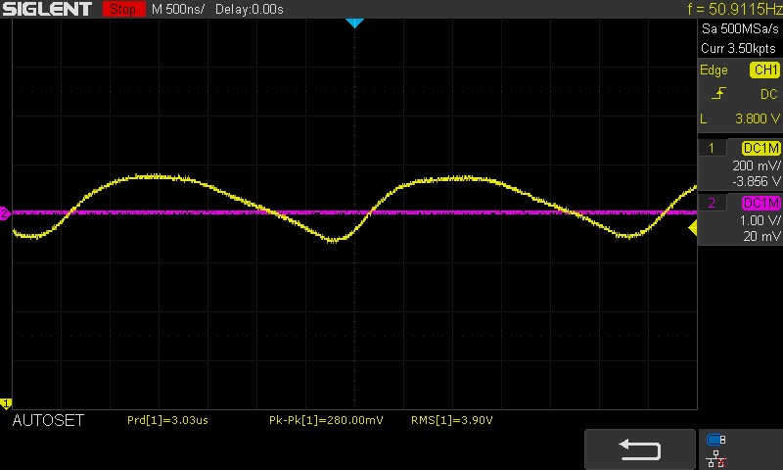The height and width of the screenshot is (470, 783).
Task: Click channel 1 offset -3.856 V value
Action: (x=756, y=181)
